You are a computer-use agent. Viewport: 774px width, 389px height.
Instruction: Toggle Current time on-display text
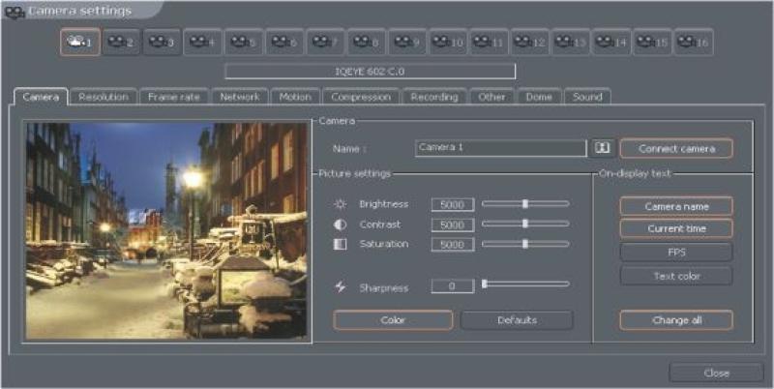click(x=675, y=228)
